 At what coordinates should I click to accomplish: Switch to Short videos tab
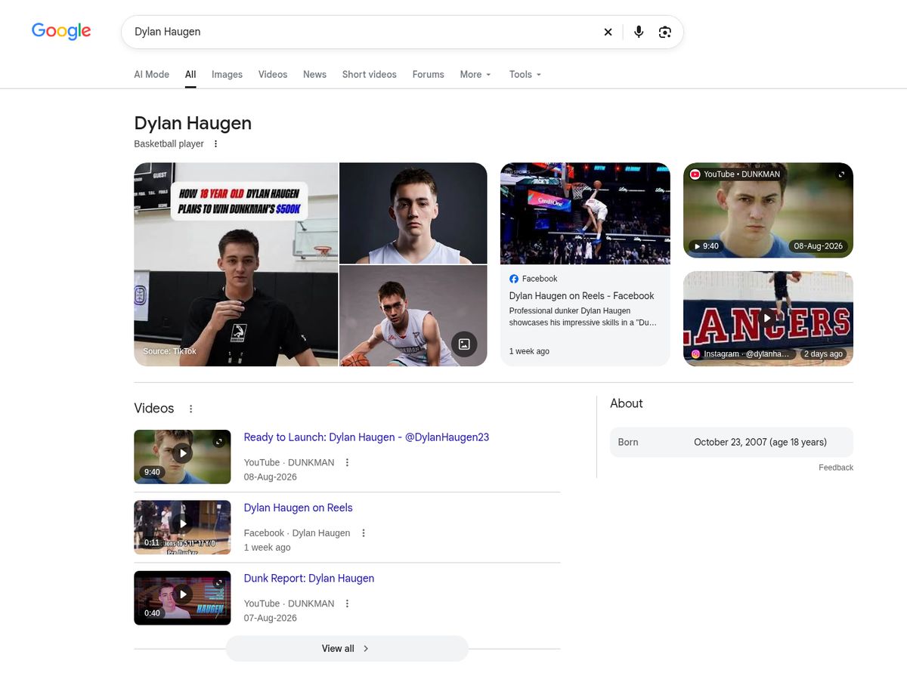pos(369,74)
